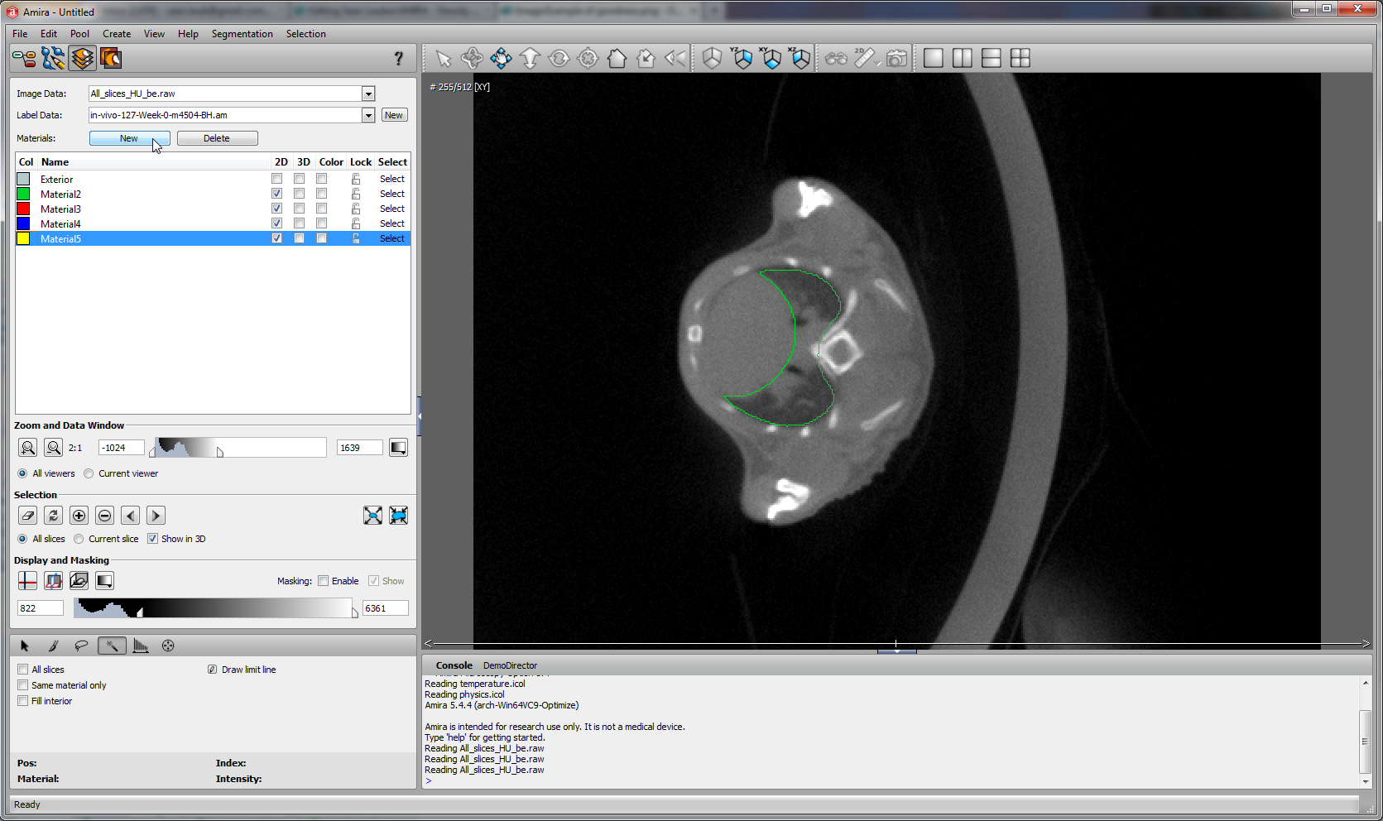Open the Image Data dropdown
This screenshot has height=821, width=1383.
(368, 94)
